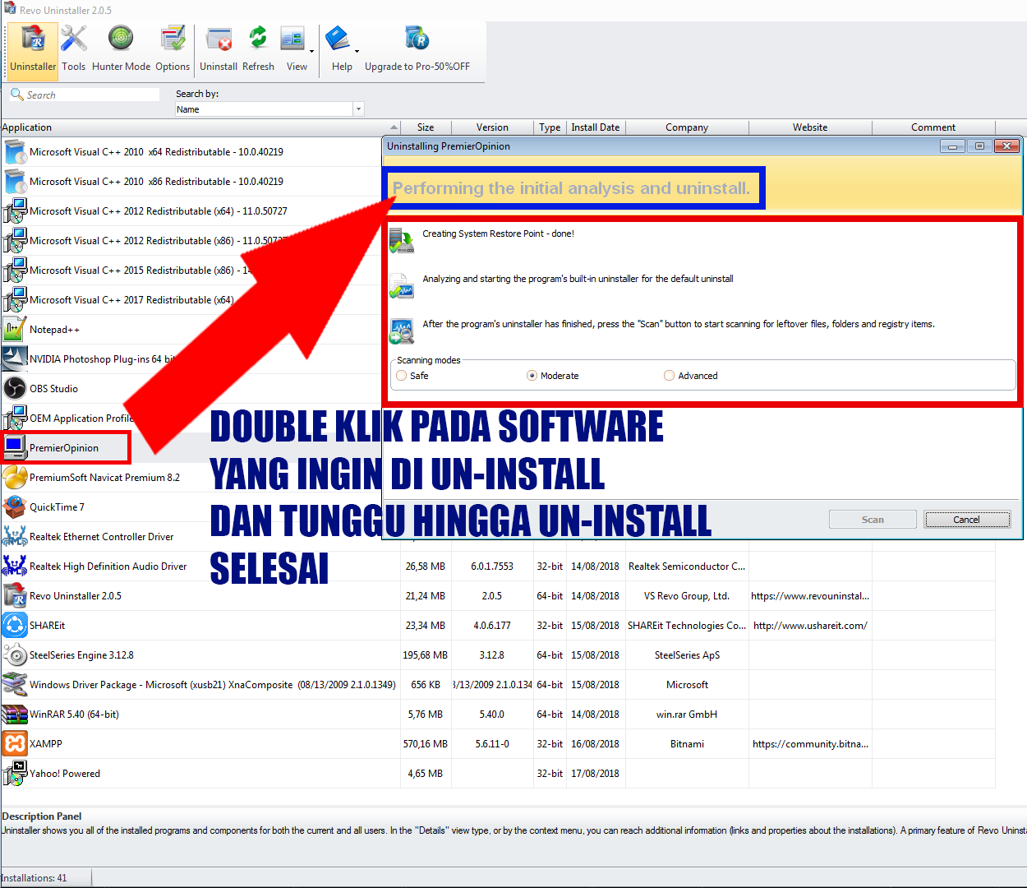1027x888 pixels.
Task: Select Realtek High Definition Audio icon
Action: coord(15,567)
